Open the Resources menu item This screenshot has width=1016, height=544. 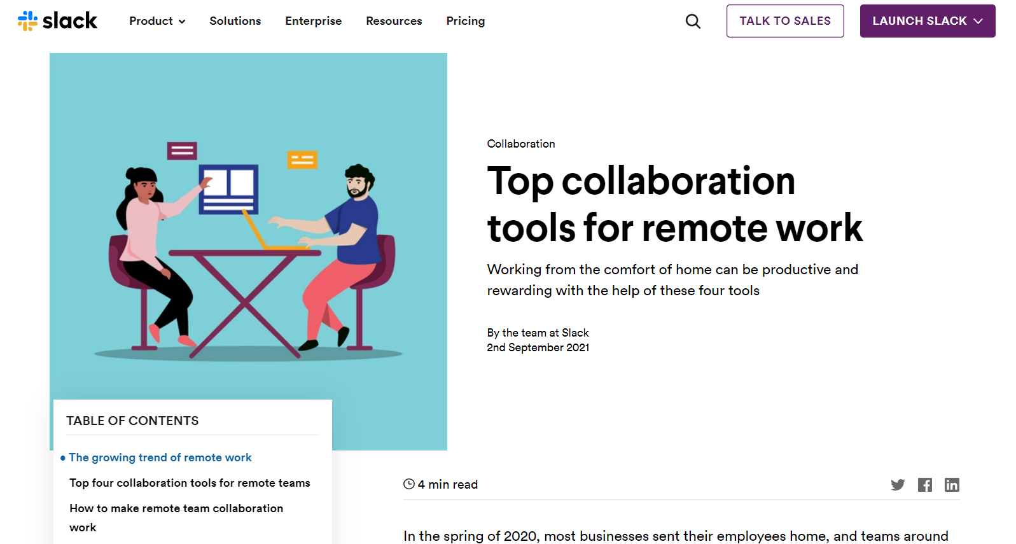point(394,21)
